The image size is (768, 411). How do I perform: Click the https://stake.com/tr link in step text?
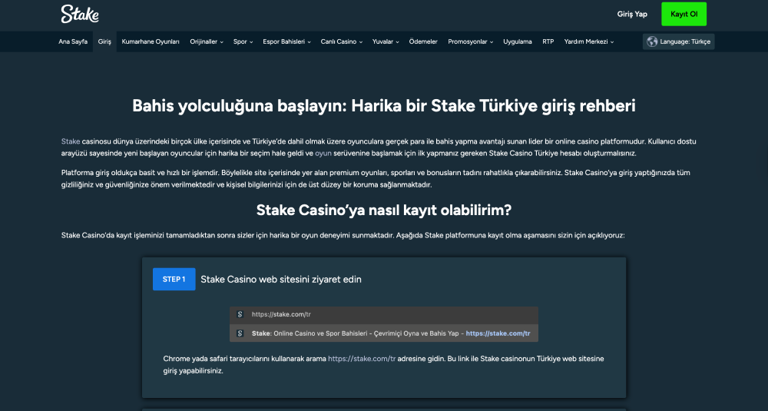click(x=362, y=359)
